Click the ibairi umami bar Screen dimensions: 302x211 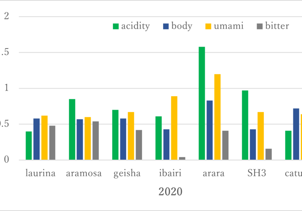[x=174, y=128]
